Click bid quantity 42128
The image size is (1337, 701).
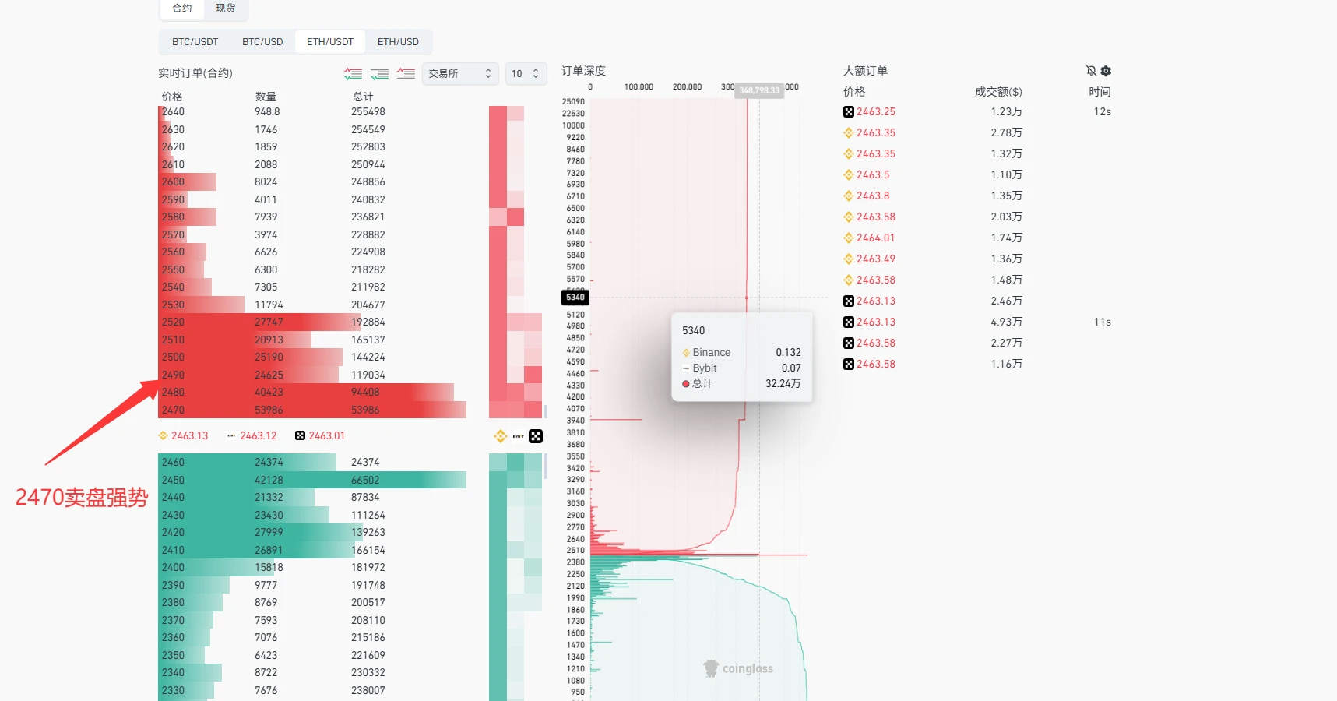pos(269,481)
